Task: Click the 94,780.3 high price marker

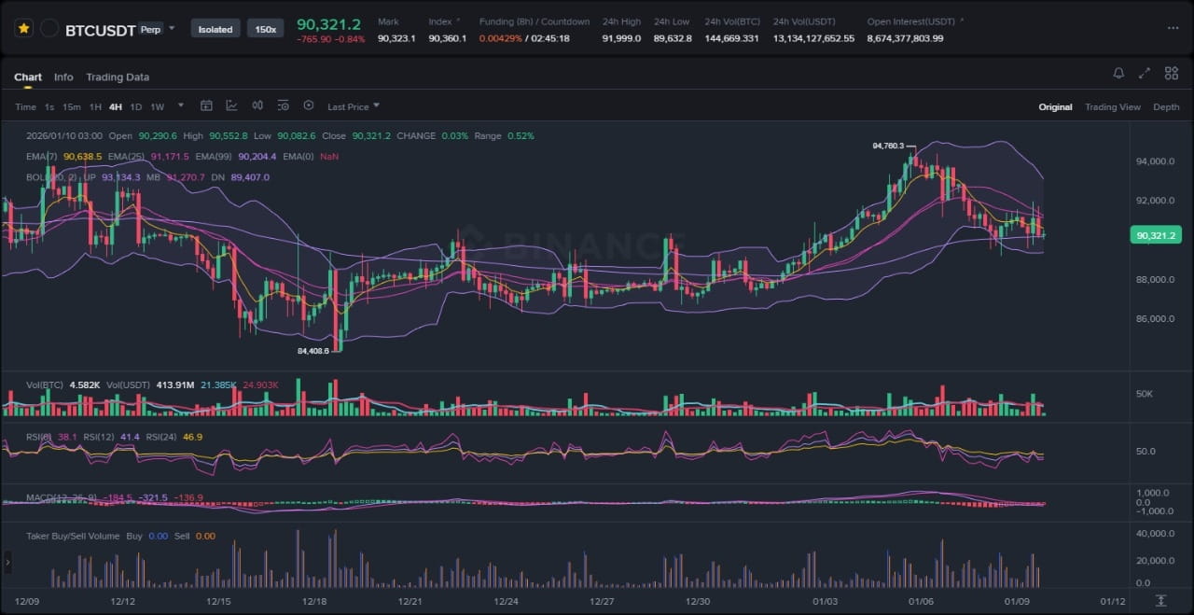Action: click(888, 146)
